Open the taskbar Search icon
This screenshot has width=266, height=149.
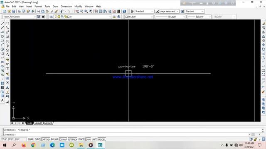[x=14, y=145]
